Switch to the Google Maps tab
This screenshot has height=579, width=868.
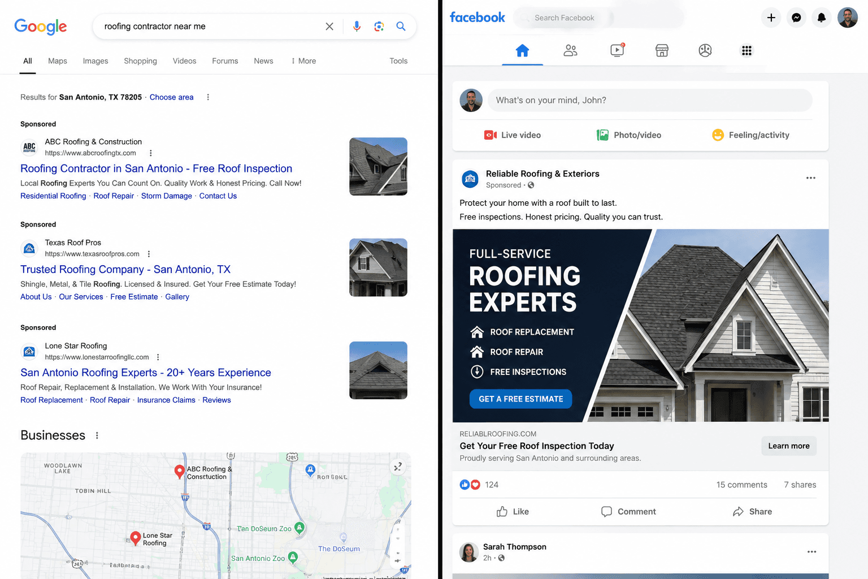[x=58, y=61]
